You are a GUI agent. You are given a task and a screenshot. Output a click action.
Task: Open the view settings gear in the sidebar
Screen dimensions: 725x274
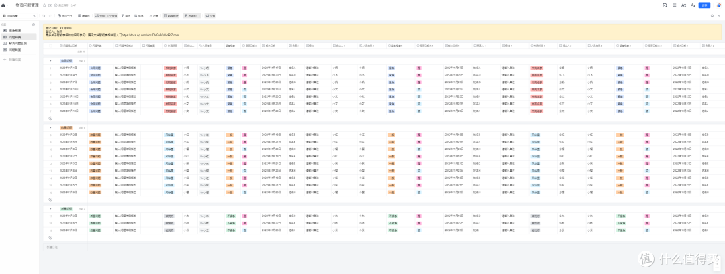pyautogui.click(x=34, y=24)
